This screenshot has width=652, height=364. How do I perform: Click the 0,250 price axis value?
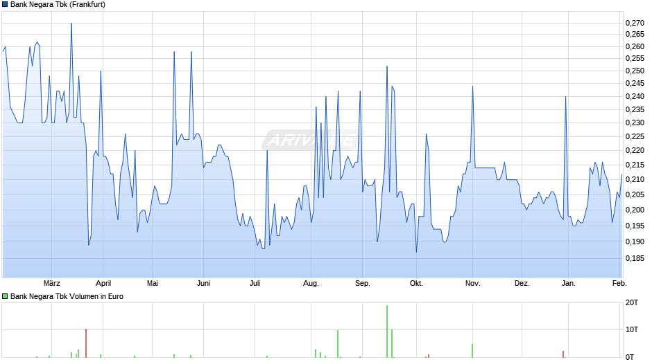point(635,71)
